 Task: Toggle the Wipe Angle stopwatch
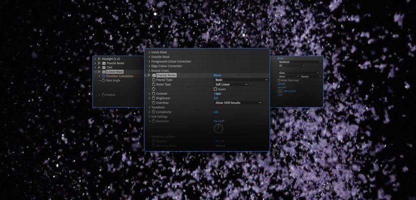coord(103,80)
